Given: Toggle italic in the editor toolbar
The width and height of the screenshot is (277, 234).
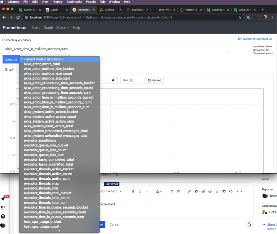Looking at the screenshot, I should click(x=140, y=191).
